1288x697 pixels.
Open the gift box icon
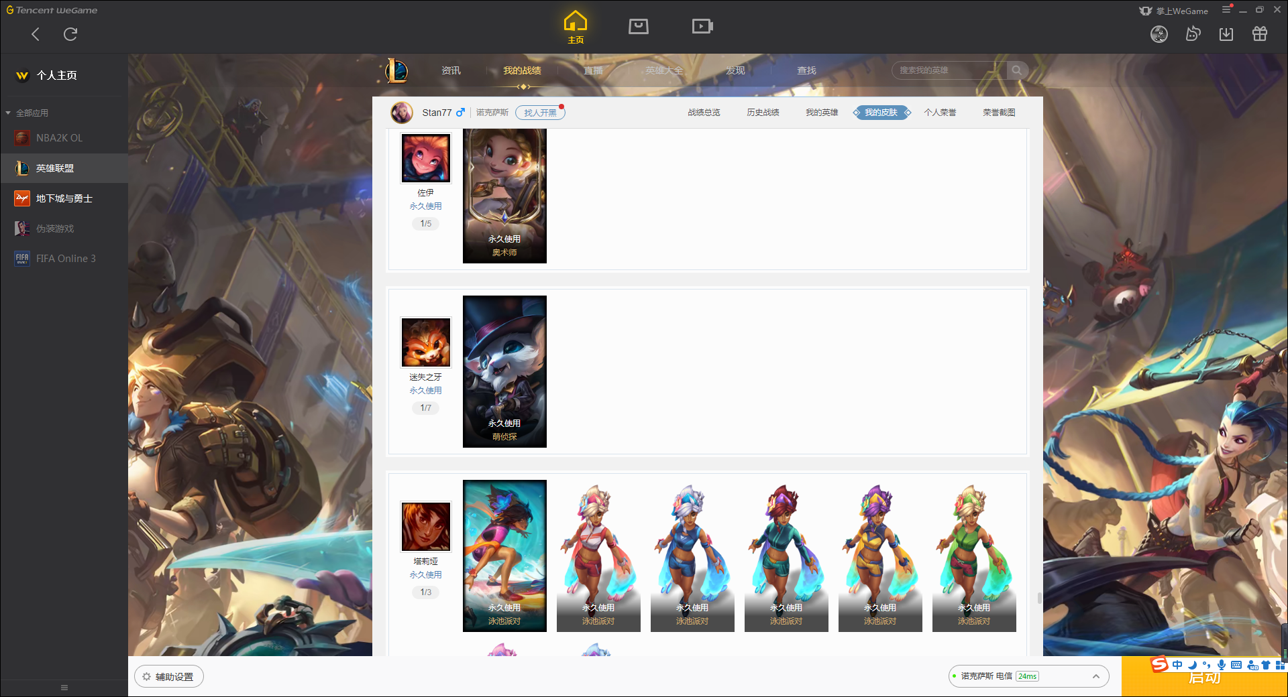coord(1260,34)
